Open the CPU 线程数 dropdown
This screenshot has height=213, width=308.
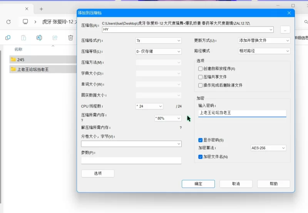(149, 106)
